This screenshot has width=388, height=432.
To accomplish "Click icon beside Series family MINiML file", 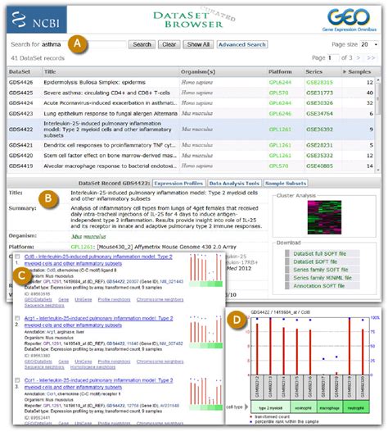I will (x=287, y=278).
